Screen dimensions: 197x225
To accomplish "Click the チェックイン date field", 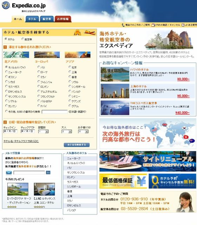I will (x=10, y=131).
